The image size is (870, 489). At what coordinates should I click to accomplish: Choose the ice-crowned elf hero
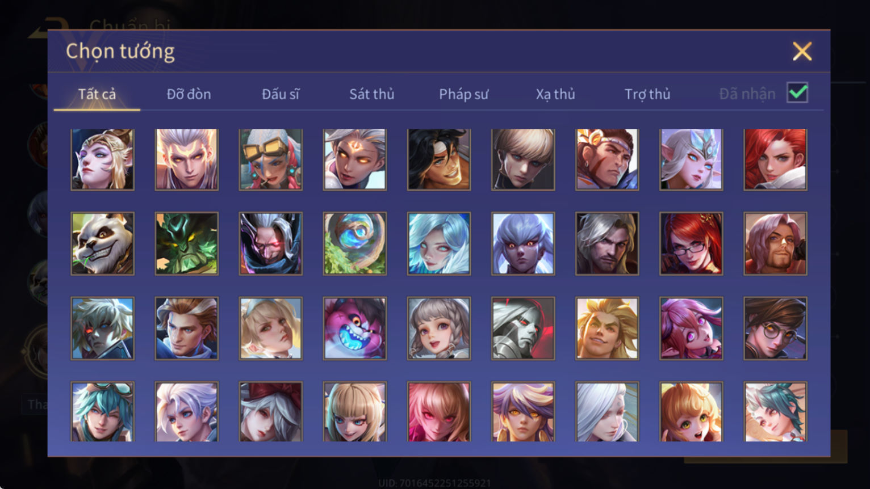pos(691,159)
